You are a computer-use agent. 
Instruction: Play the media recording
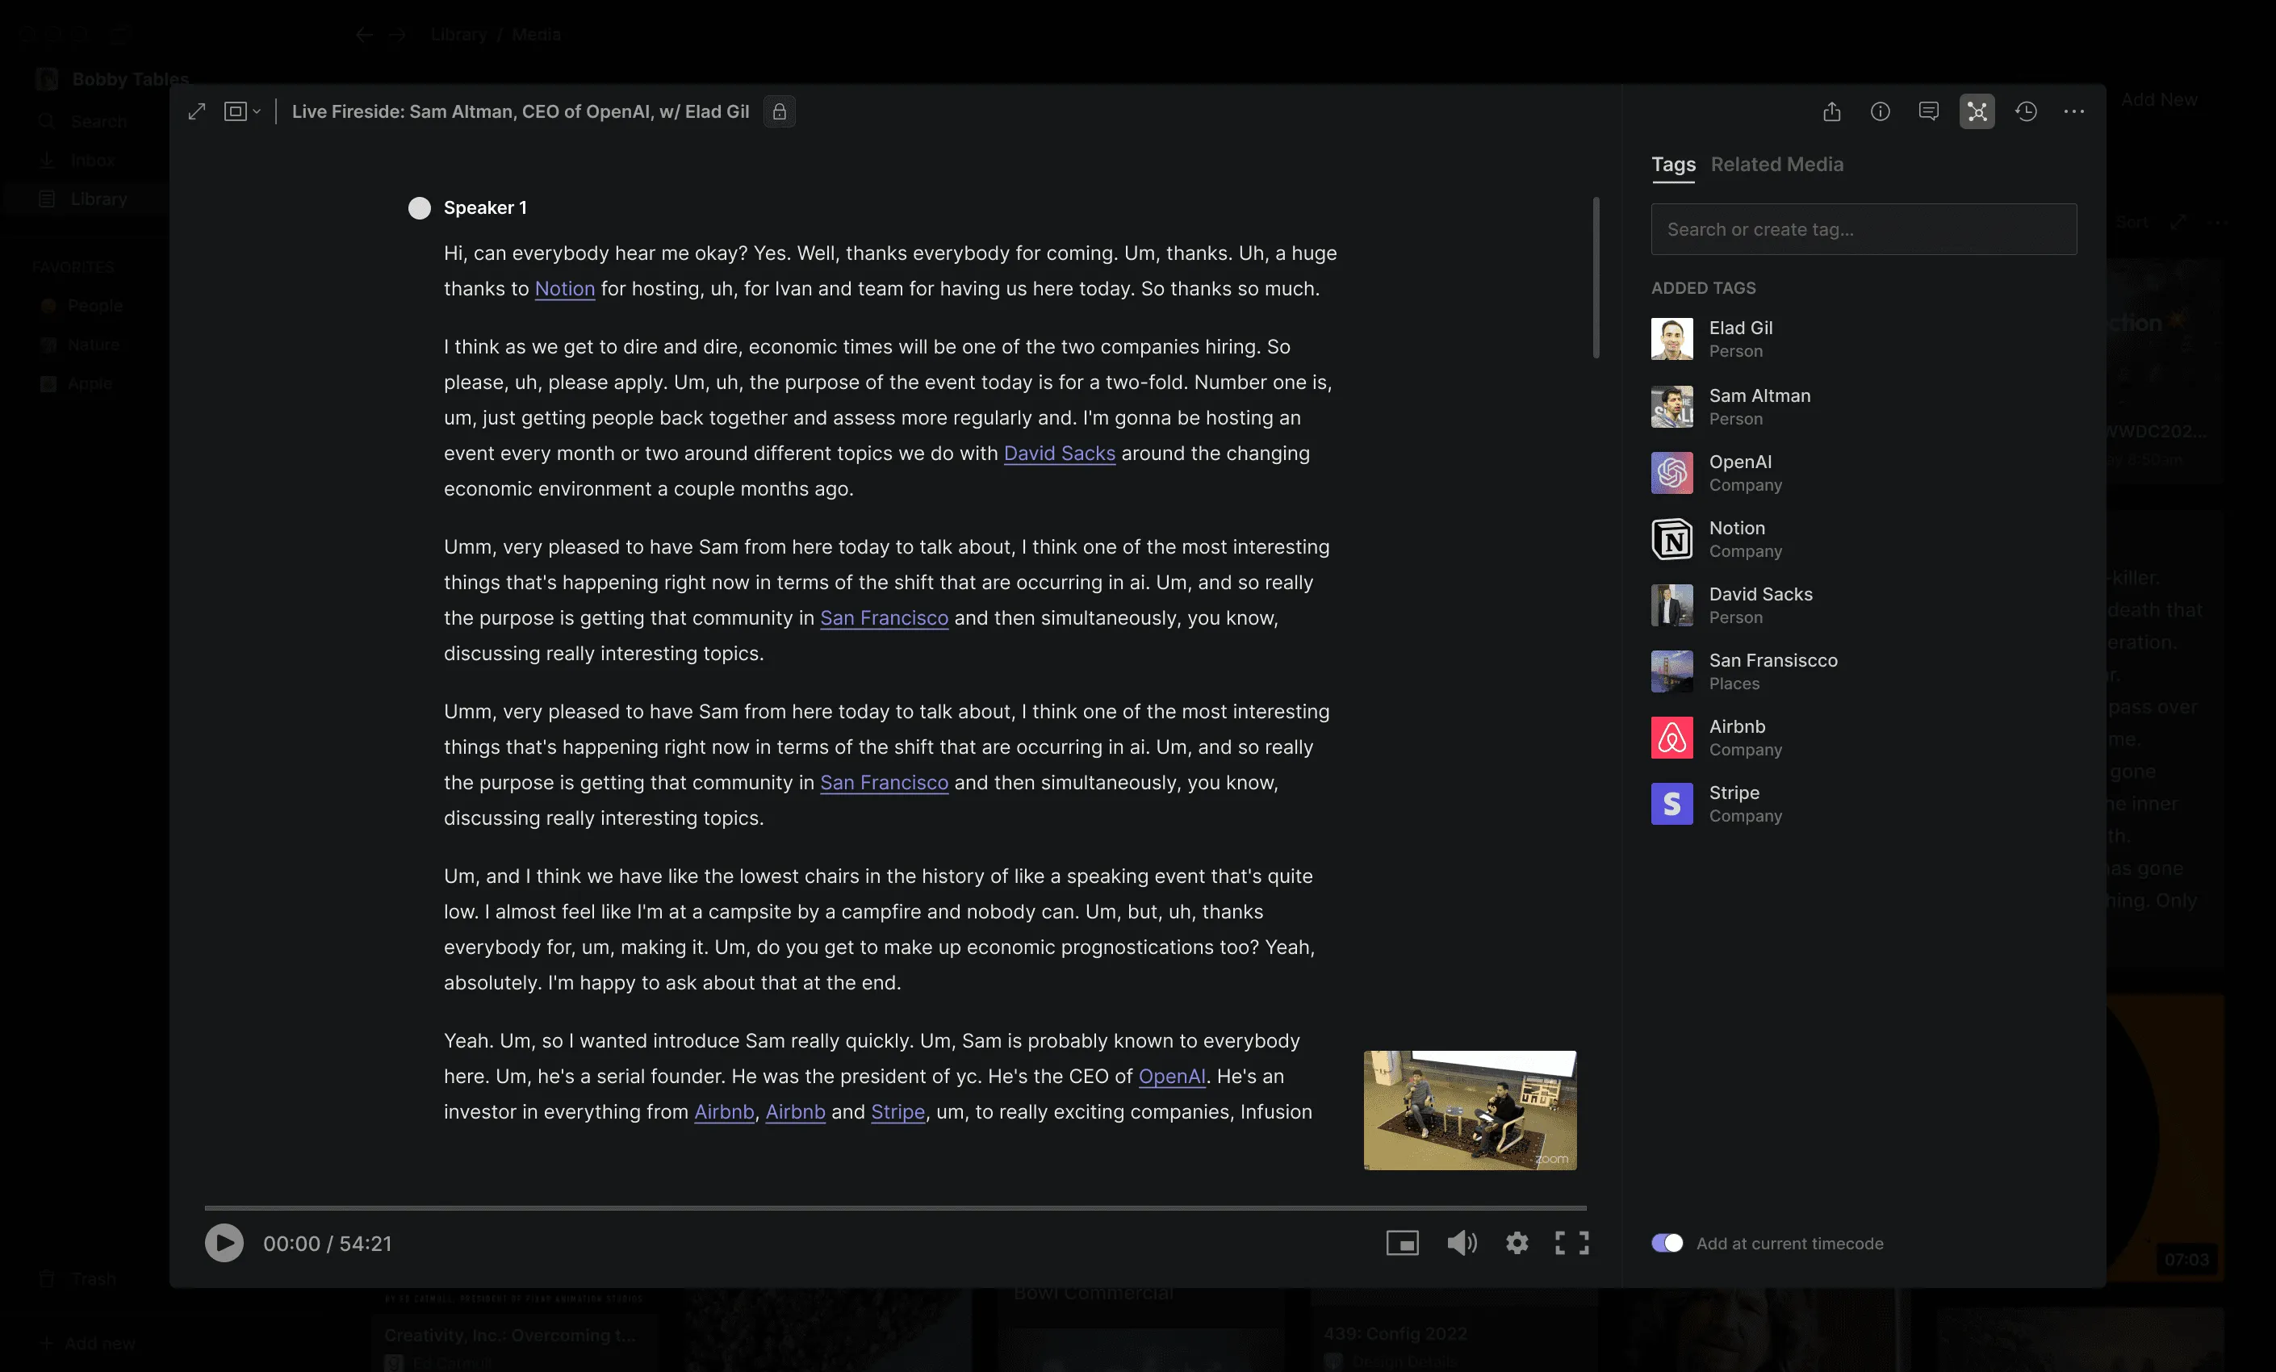click(224, 1243)
